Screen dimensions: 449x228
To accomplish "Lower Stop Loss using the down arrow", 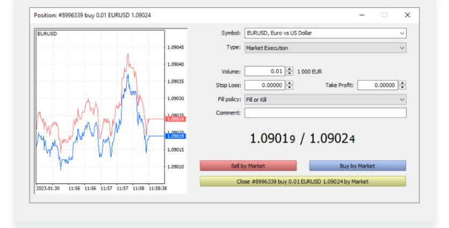I will (290, 87).
